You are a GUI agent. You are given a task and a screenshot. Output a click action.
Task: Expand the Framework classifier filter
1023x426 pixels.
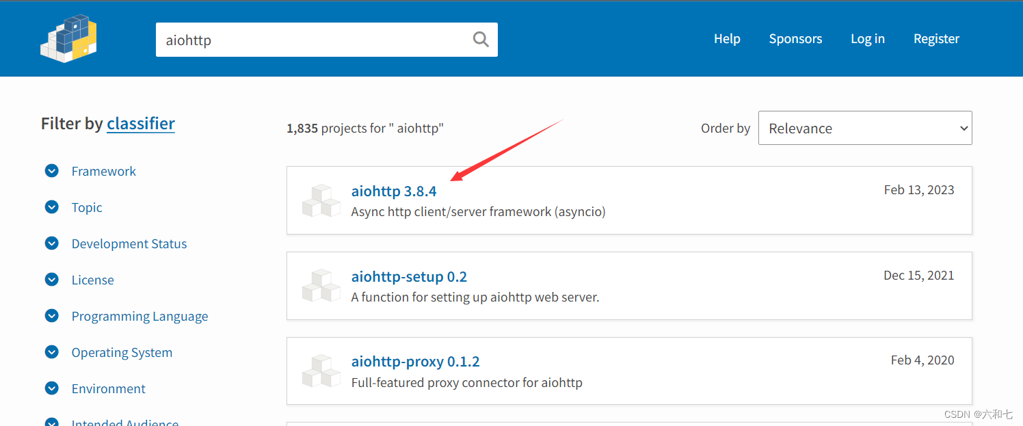[x=52, y=171]
